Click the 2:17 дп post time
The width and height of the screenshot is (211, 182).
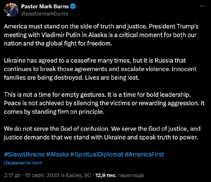tap(13, 175)
